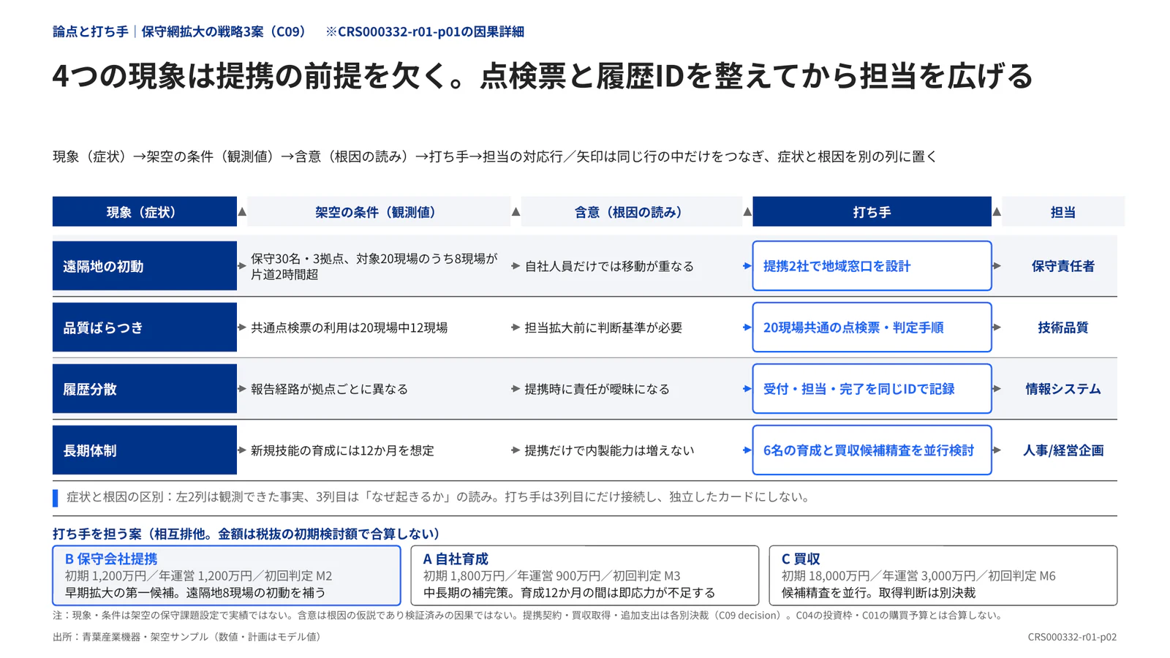The image size is (1170, 658).
Task: Click the 履歴分散 row label
Action: (x=145, y=389)
